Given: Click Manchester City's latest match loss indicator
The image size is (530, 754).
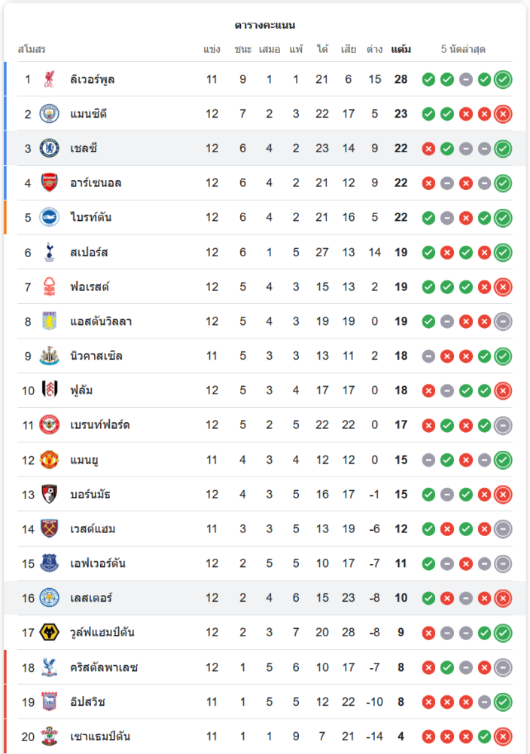Looking at the screenshot, I should point(503,114).
